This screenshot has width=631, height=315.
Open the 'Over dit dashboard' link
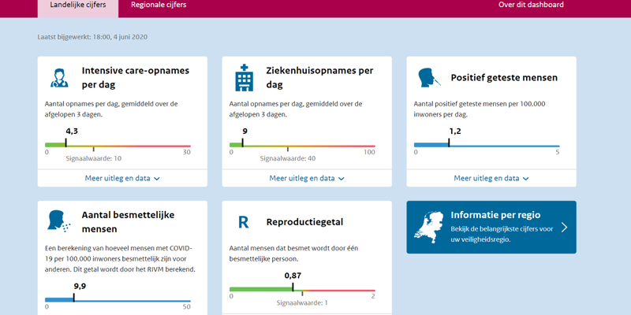531,5
